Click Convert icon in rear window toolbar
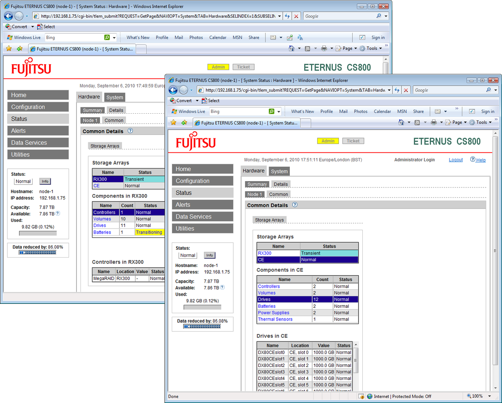 [8, 27]
